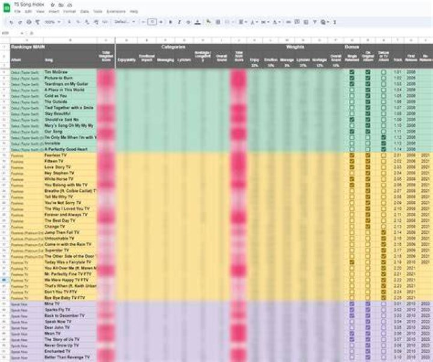The width and height of the screenshot is (433, 362).
Task: Print the spreadsheet
Action: click(x=29, y=22)
